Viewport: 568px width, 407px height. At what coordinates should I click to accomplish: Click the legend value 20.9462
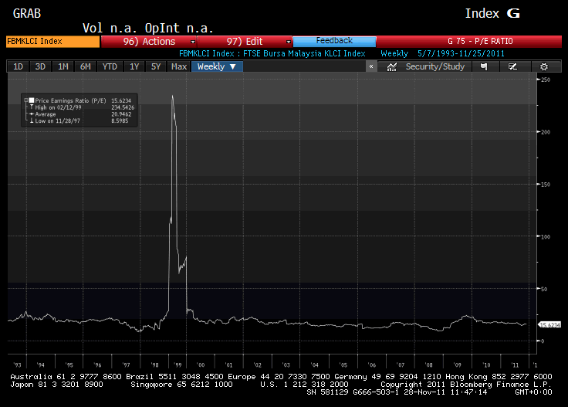pos(121,114)
